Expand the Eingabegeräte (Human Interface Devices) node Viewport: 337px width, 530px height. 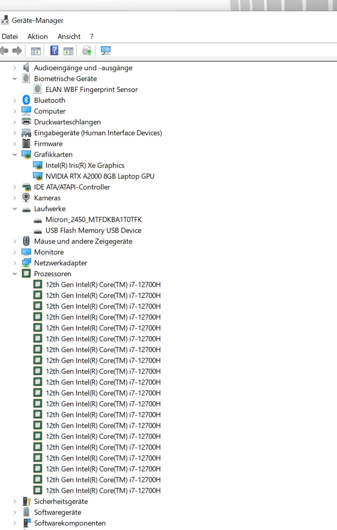(x=15, y=133)
